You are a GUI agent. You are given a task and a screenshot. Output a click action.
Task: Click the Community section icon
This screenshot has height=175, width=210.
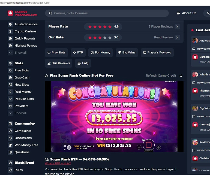click(10, 124)
